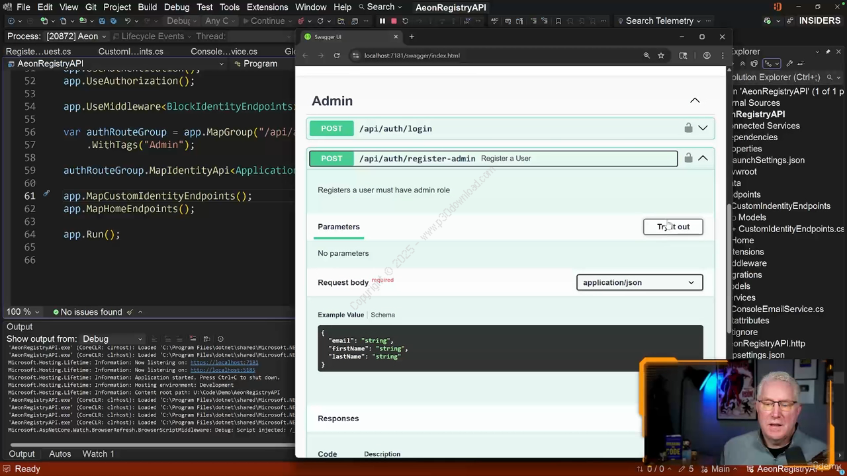Viewport: 847px width, 476px height.
Task: Reload the Swagger UI browser page
Action: 337,56
